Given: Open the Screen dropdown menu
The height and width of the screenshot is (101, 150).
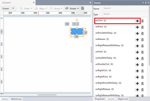Looking at the screenshot, I should coord(8,8).
